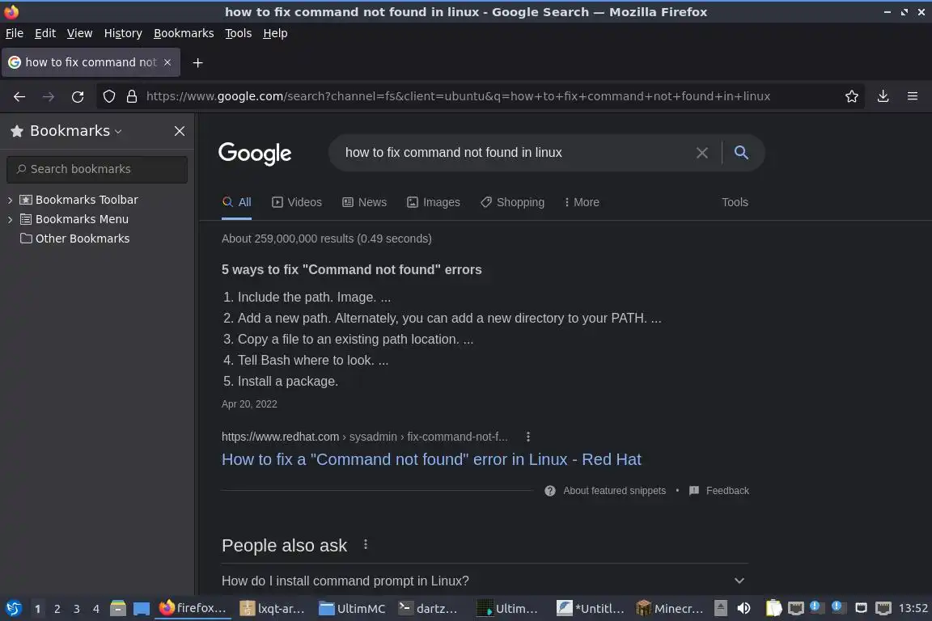The width and height of the screenshot is (932, 621).
Task: Open the Firefox downloads panel
Action: (883, 96)
